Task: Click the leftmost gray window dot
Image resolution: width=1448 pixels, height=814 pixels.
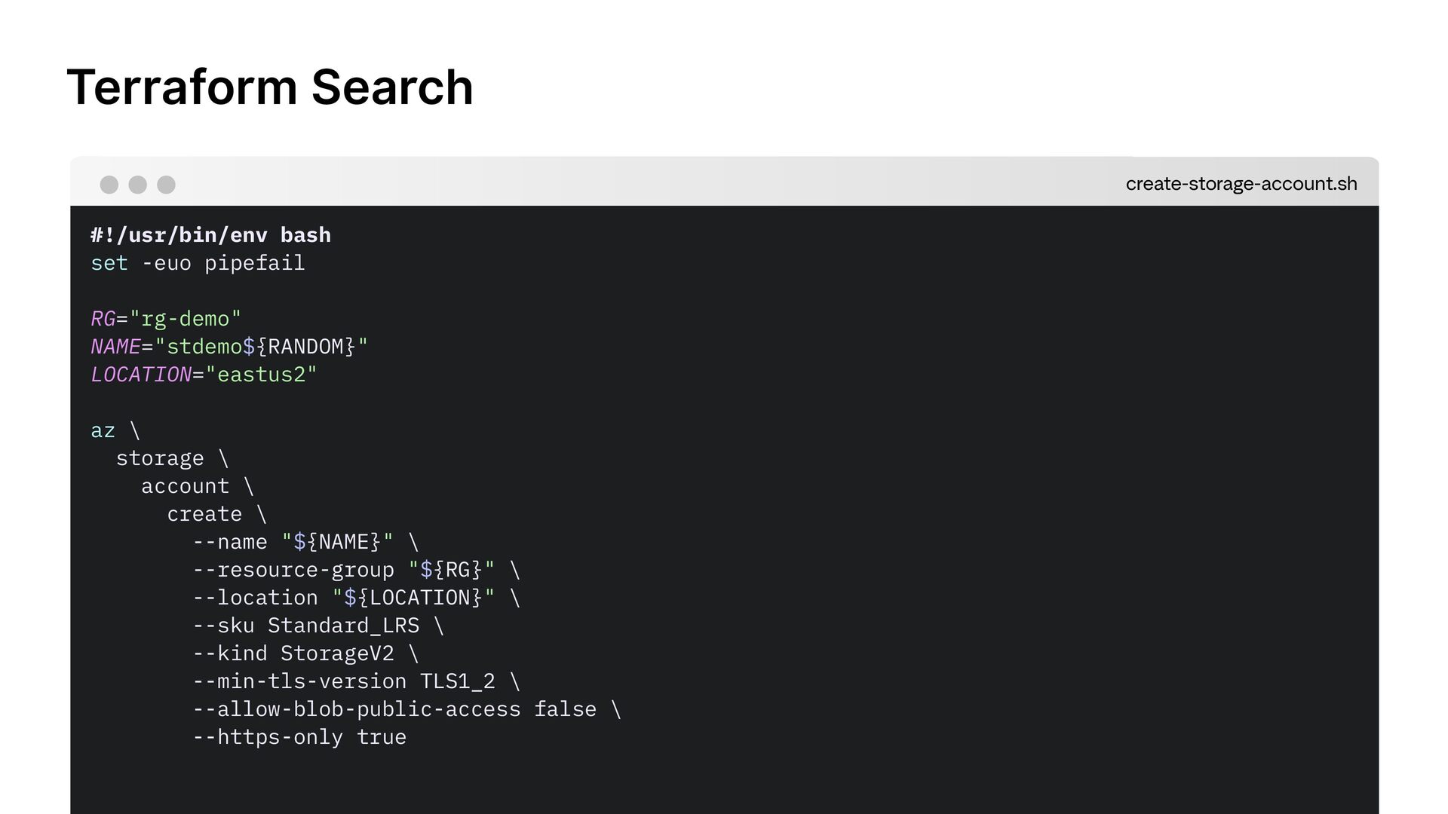Action: click(109, 185)
